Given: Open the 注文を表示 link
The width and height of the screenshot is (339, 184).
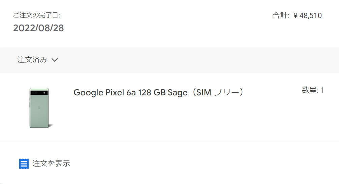Looking at the screenshot, I should click(51, 164).
